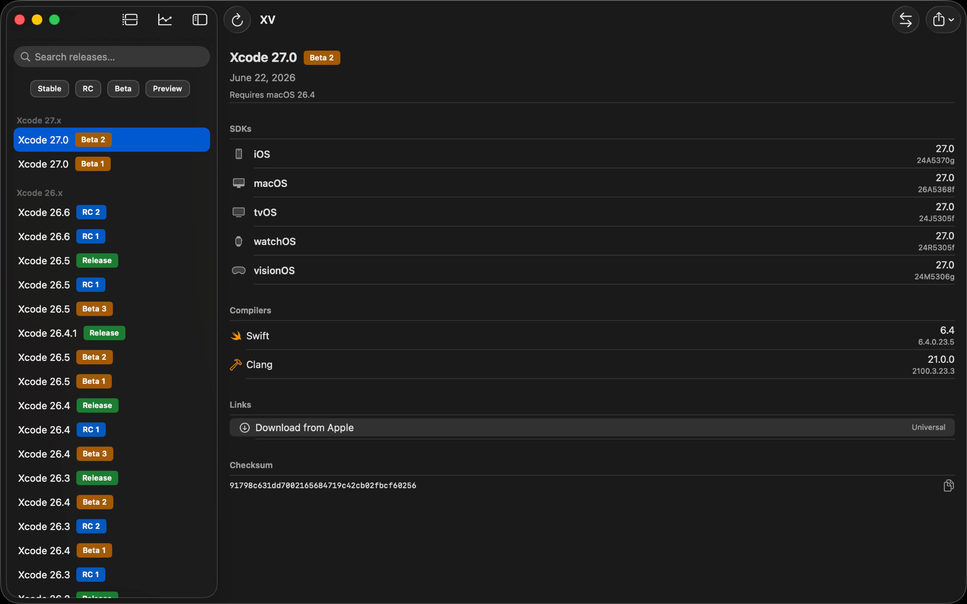
Task: Click the TV icon beside tvOS
Action: (x=238, y=212)
